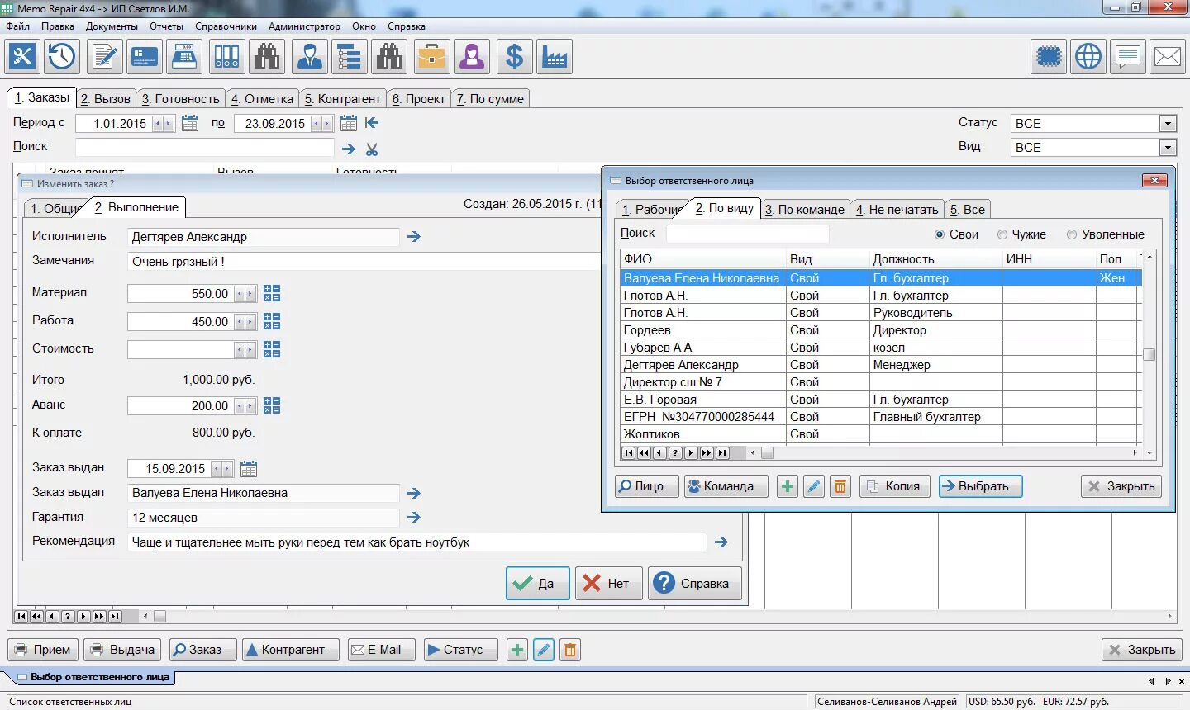
Task: Click the Команда button
Action: click(726, 486)
